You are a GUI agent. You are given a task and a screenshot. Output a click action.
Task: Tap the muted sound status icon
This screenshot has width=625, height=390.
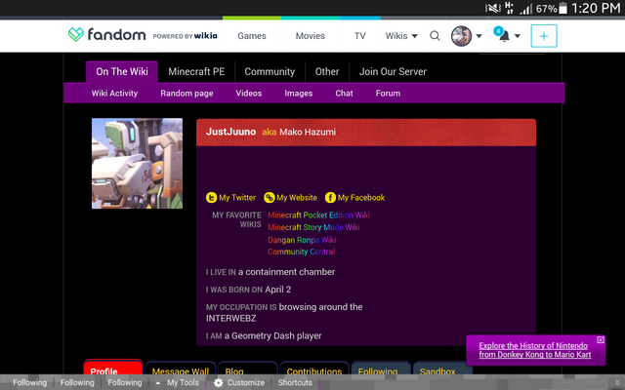point(493,8)
